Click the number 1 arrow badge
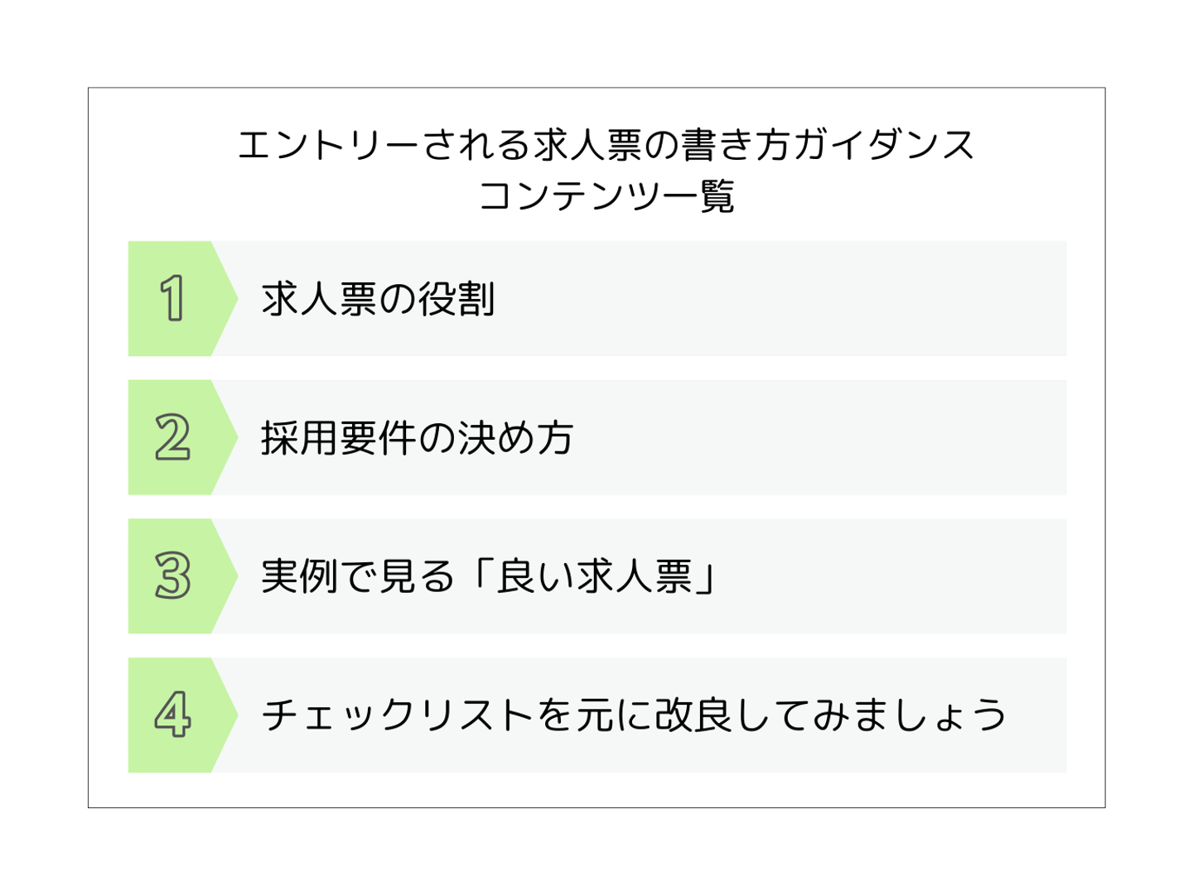Screen dimensions: 1193x896 click(172, 298)
